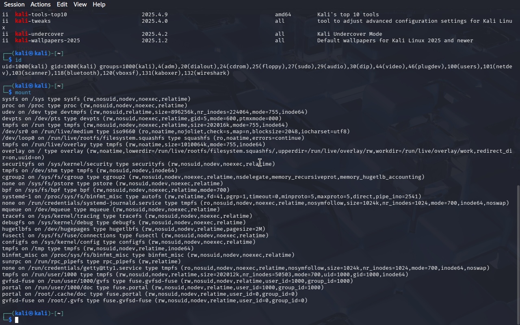Open the Help menu
520x325 pixels.
click(x=99, y=4)
